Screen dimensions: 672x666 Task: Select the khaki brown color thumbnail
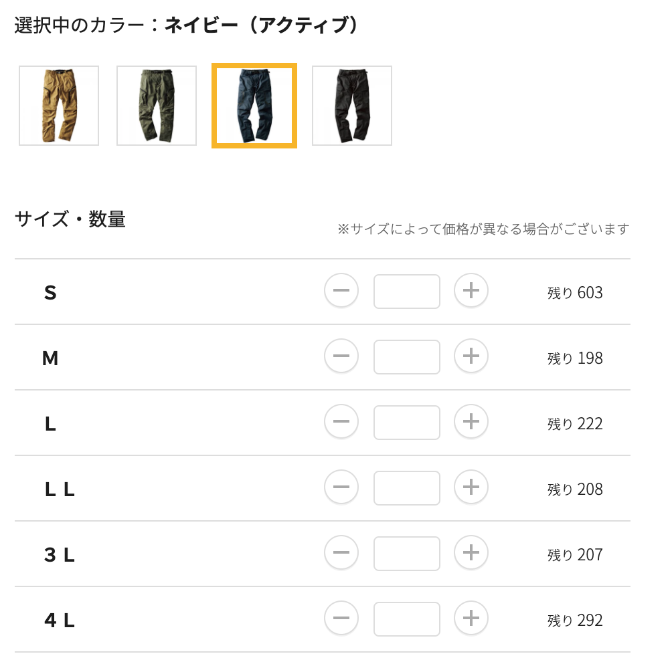pos(58,105)
